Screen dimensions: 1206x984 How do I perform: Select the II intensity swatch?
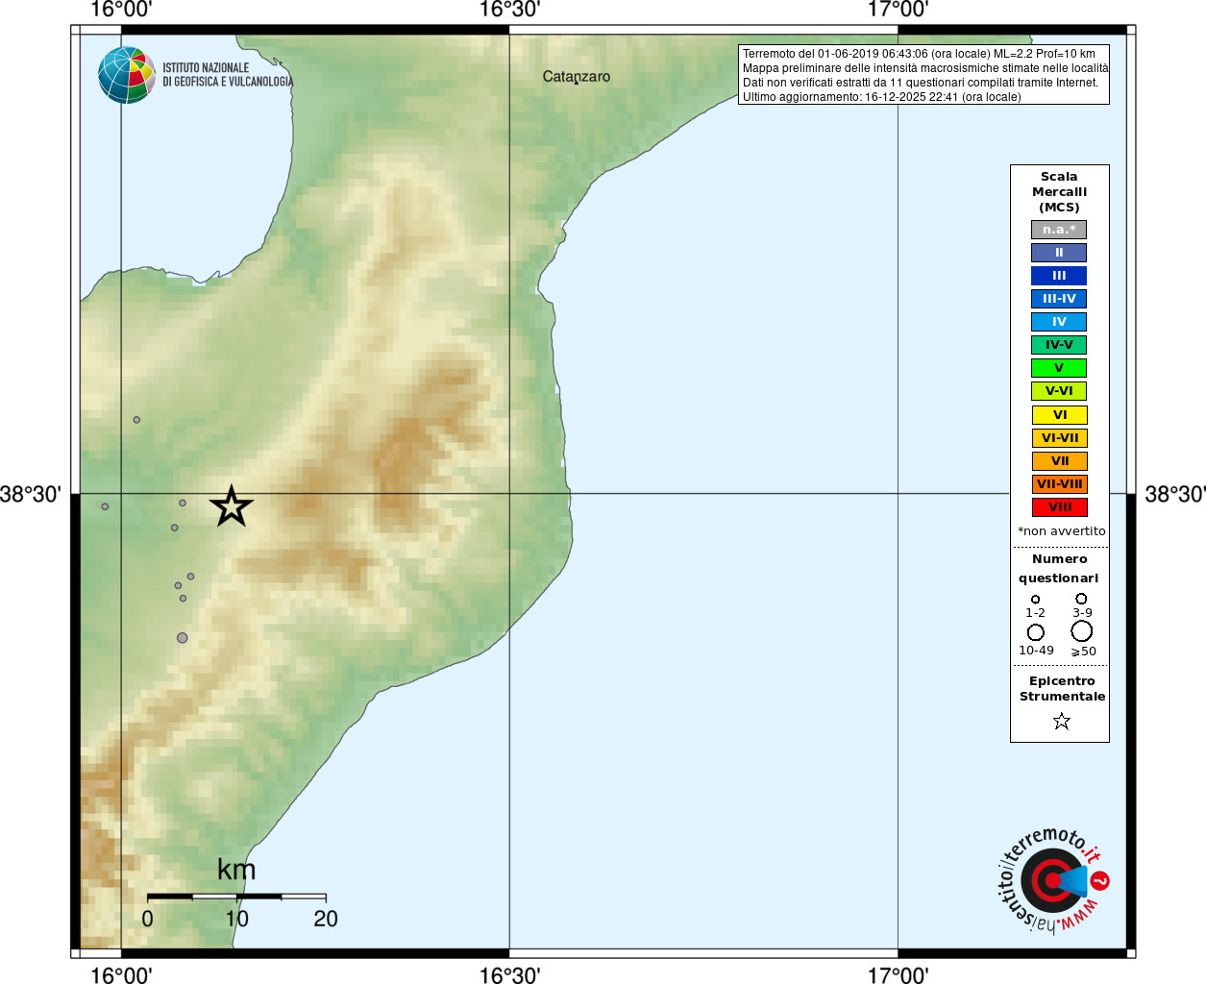(x=1059, y=253)
